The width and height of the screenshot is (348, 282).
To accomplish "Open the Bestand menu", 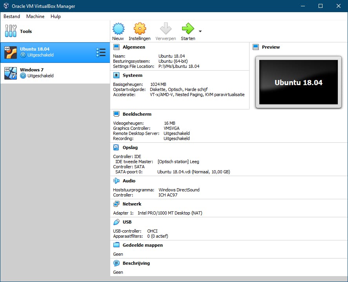I will tap(12, 16).
